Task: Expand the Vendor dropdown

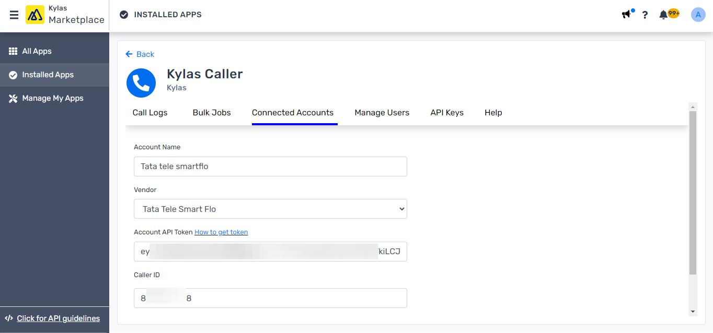Action: (x=270, y=209)
